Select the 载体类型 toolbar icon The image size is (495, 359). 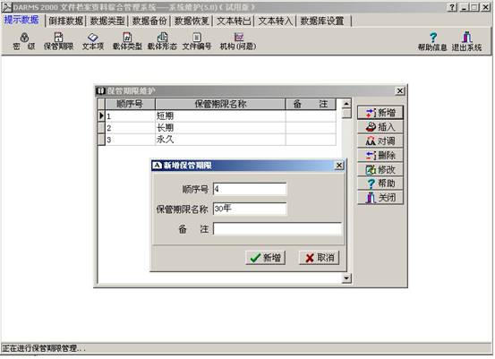(127, 41)
